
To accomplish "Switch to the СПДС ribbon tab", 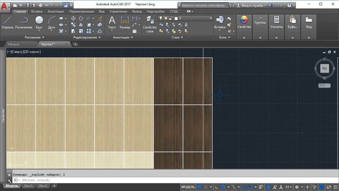I will 174,11.
